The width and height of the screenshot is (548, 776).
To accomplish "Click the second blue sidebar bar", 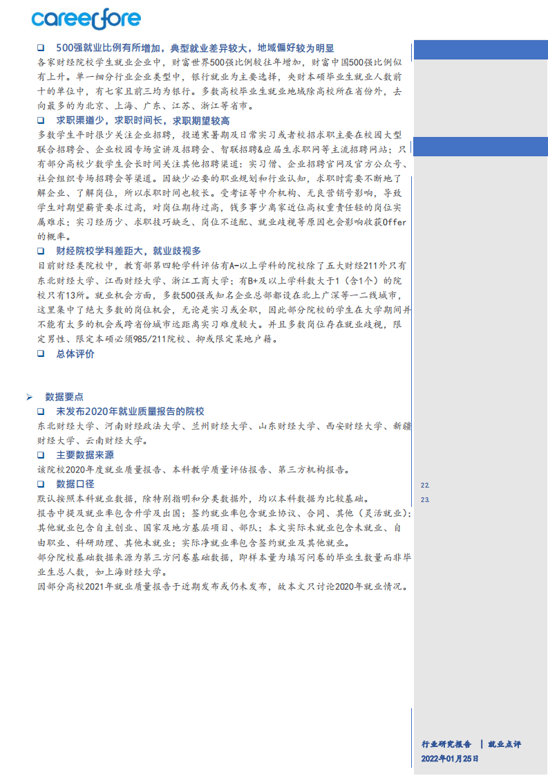I will (480, 147).
